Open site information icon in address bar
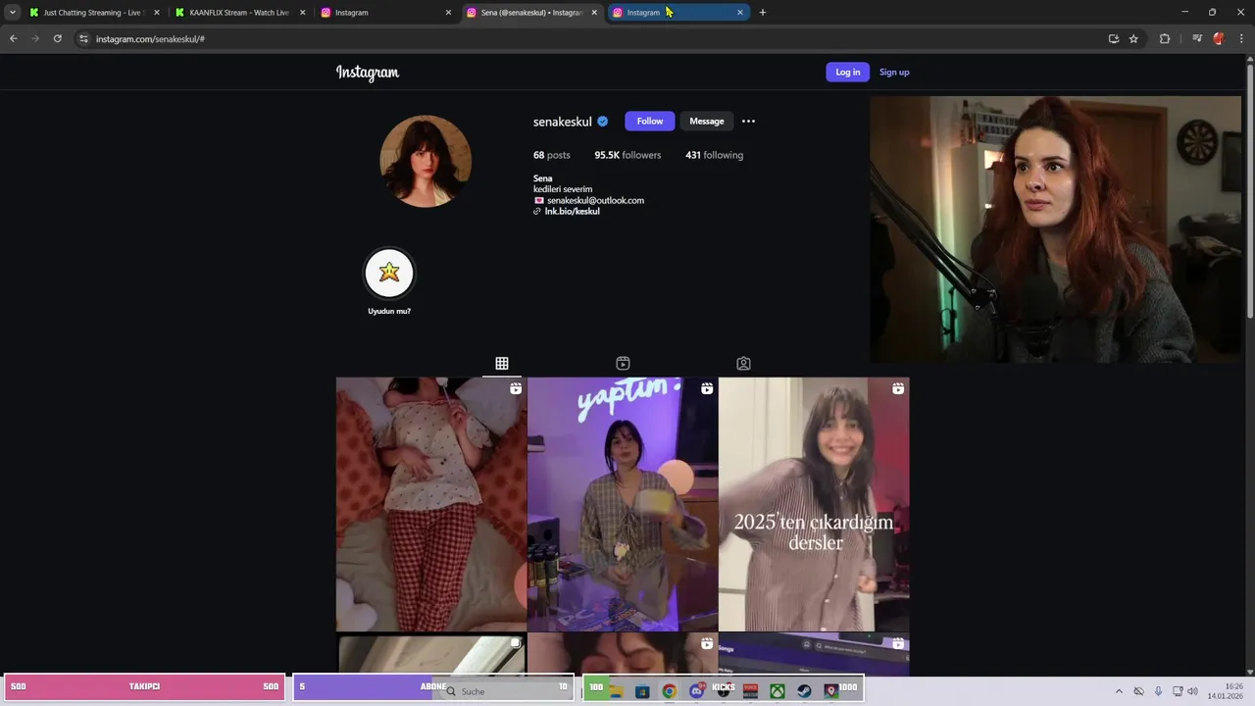The height and width of the screenshot is (706, 1255). (83, 38)
